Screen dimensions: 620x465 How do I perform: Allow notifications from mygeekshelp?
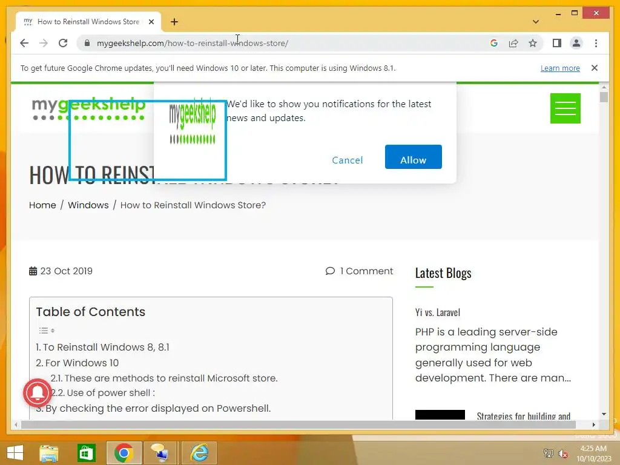[x=413, y=157]
